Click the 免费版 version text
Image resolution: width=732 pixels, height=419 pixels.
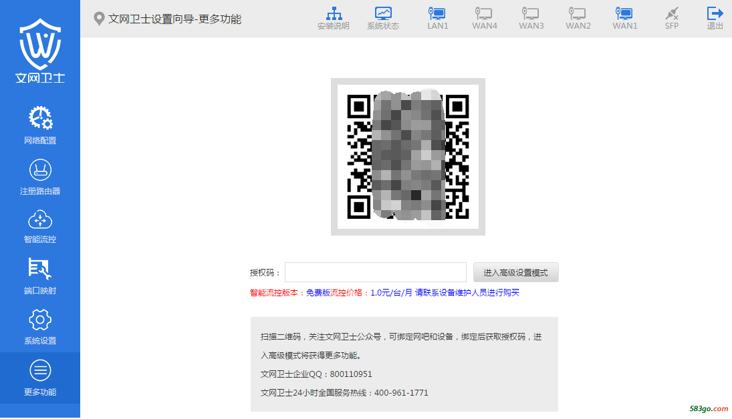pos(318,293)
